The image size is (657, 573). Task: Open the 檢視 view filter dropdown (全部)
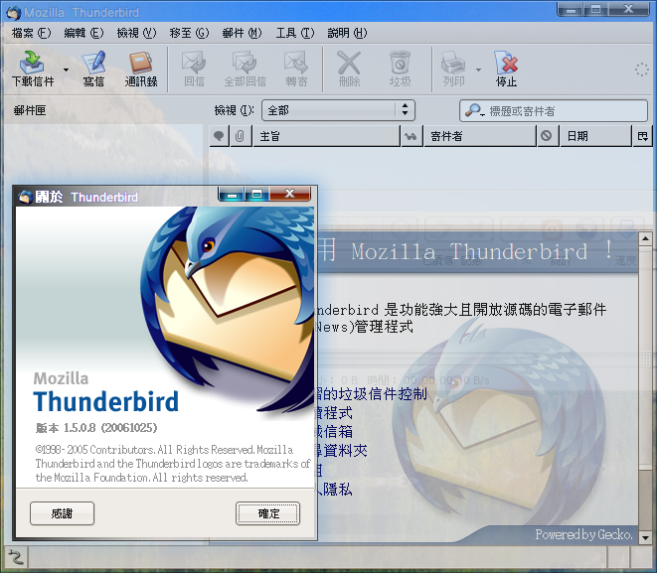click(337, 110)
